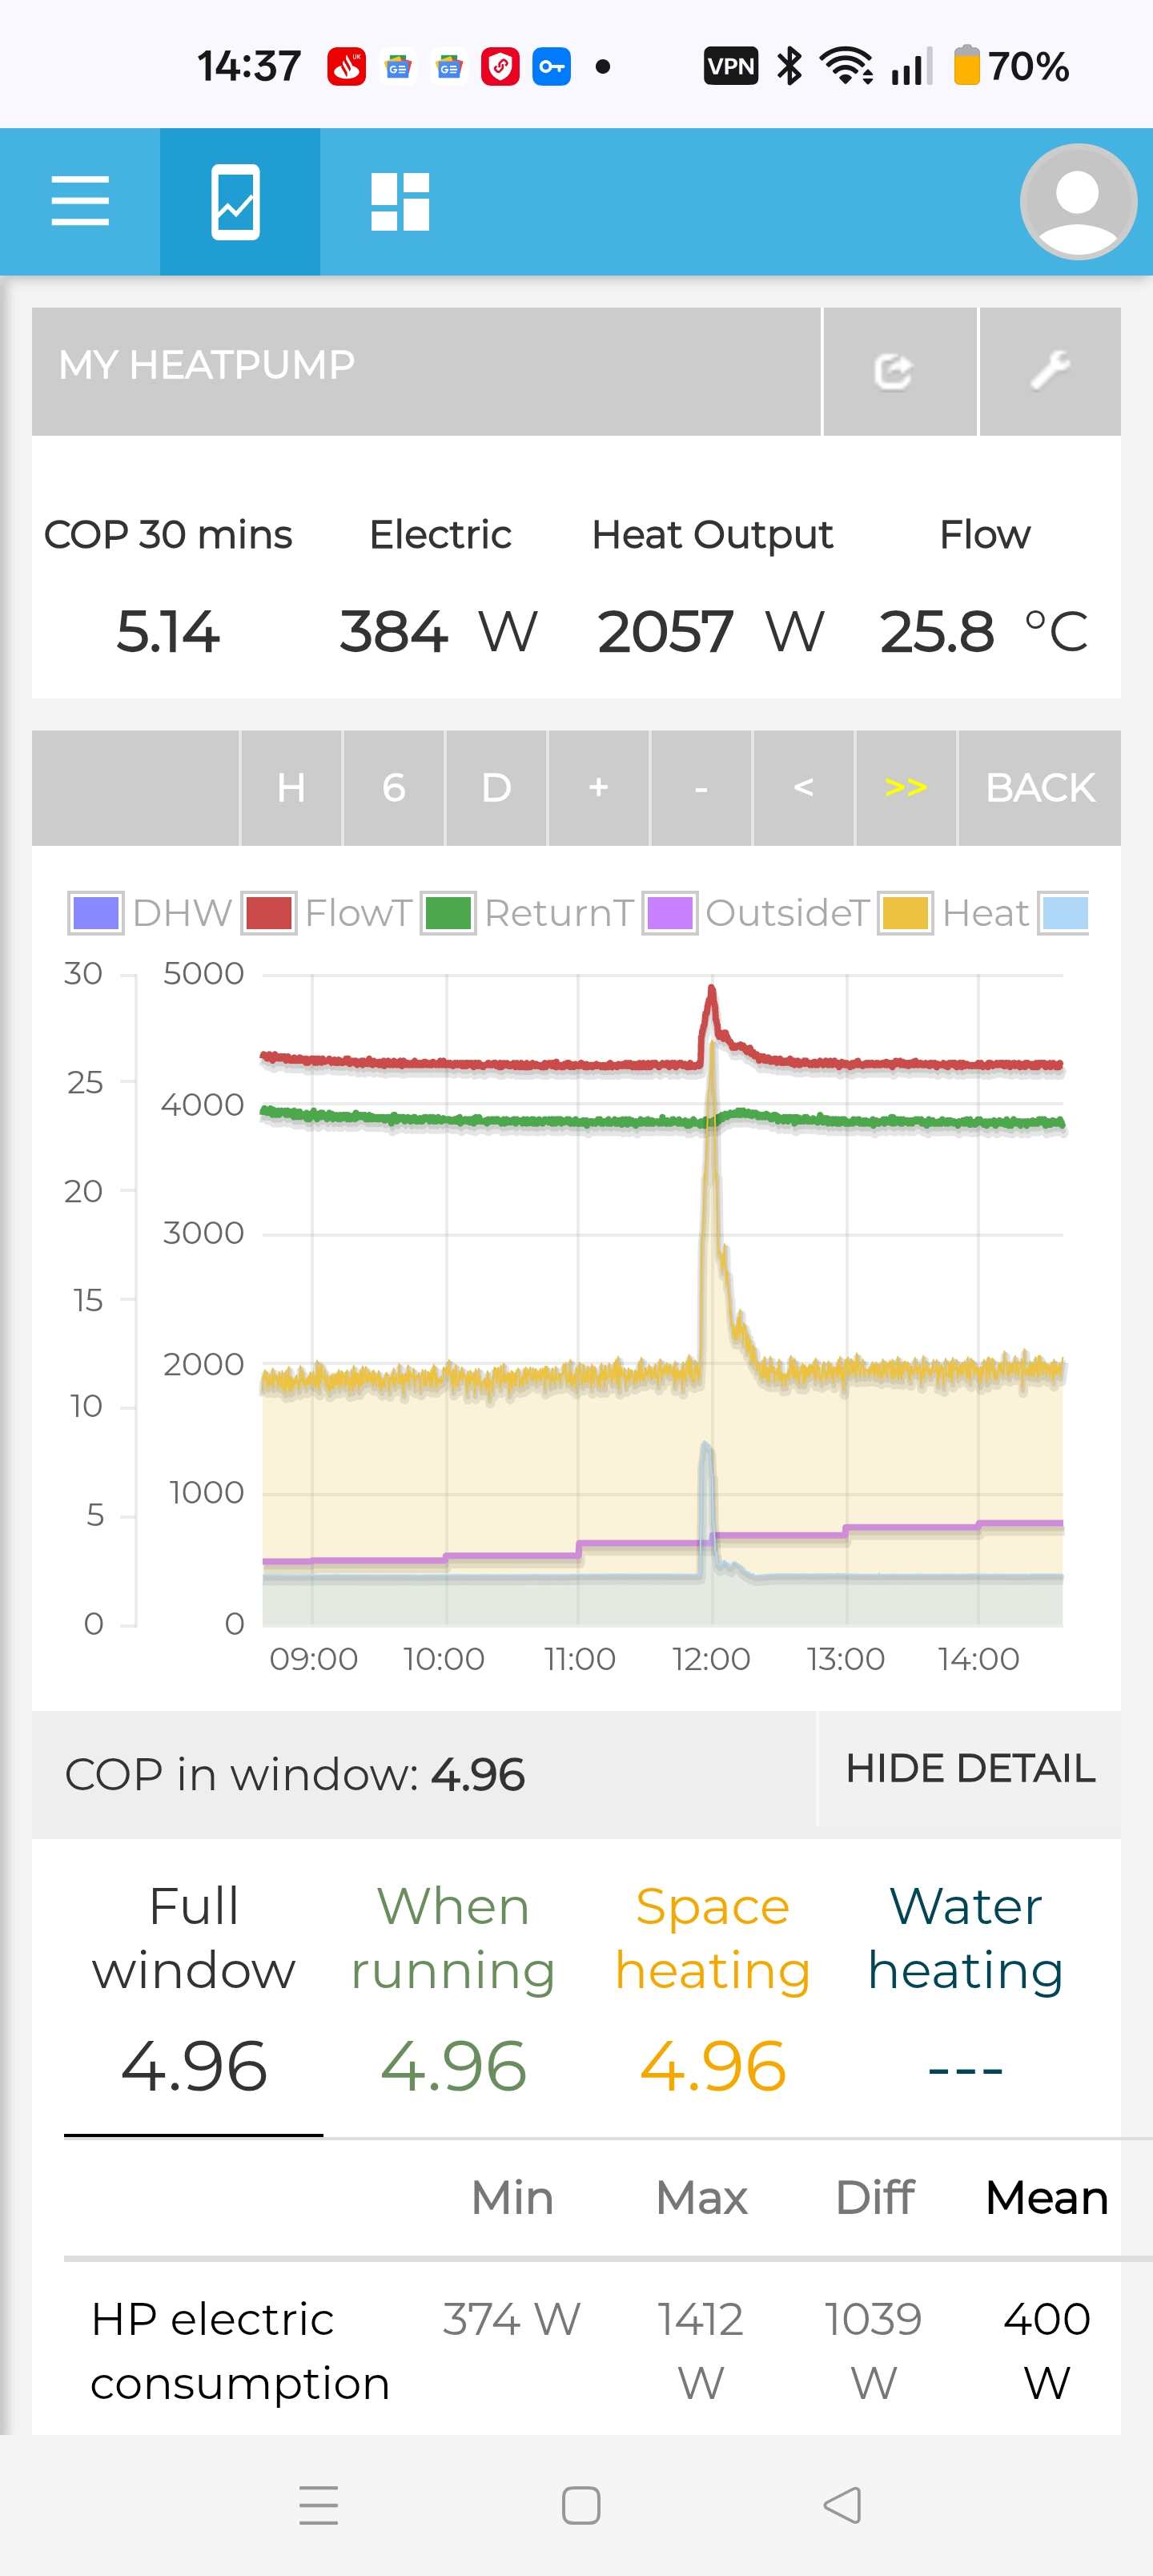Image resolution: width=1153 pixels, height=2576 pixels.
Task: Open the hamburger navigation menu
Action: click(x=80, y=201)
